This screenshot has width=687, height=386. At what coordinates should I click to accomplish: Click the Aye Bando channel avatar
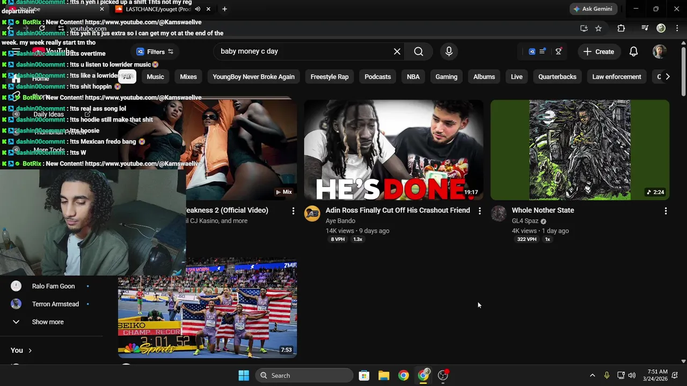tap(312, 213)
